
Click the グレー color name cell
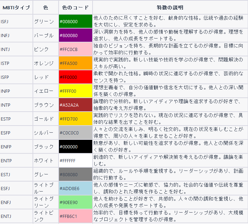click(x=46, y=174)
